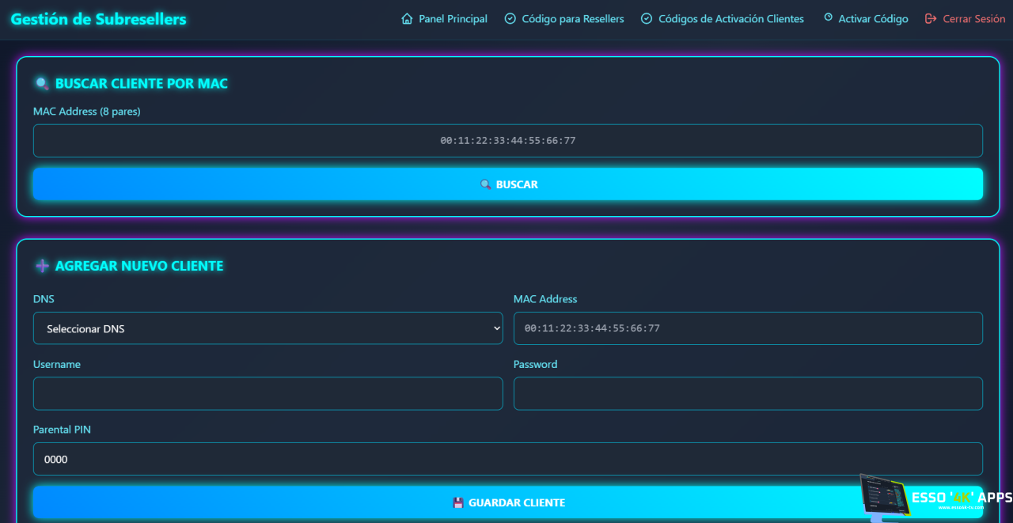Focus the MAC Address (8 pares) search field
This screenshot has height=523, width=1013.
[507, 141]
